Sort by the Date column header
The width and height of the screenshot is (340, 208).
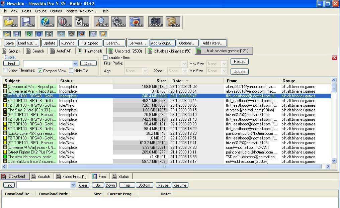coord(196,81)
